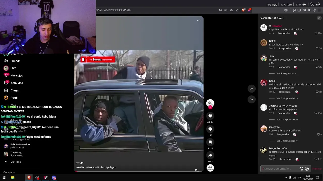Open BMFS's profile avatar
This screenshot has height=181, width=323.
[x=264, y=43]
